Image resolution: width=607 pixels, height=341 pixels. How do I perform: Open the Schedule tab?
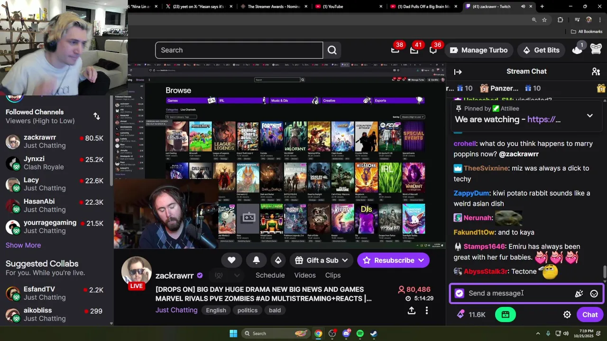[270, 275]
